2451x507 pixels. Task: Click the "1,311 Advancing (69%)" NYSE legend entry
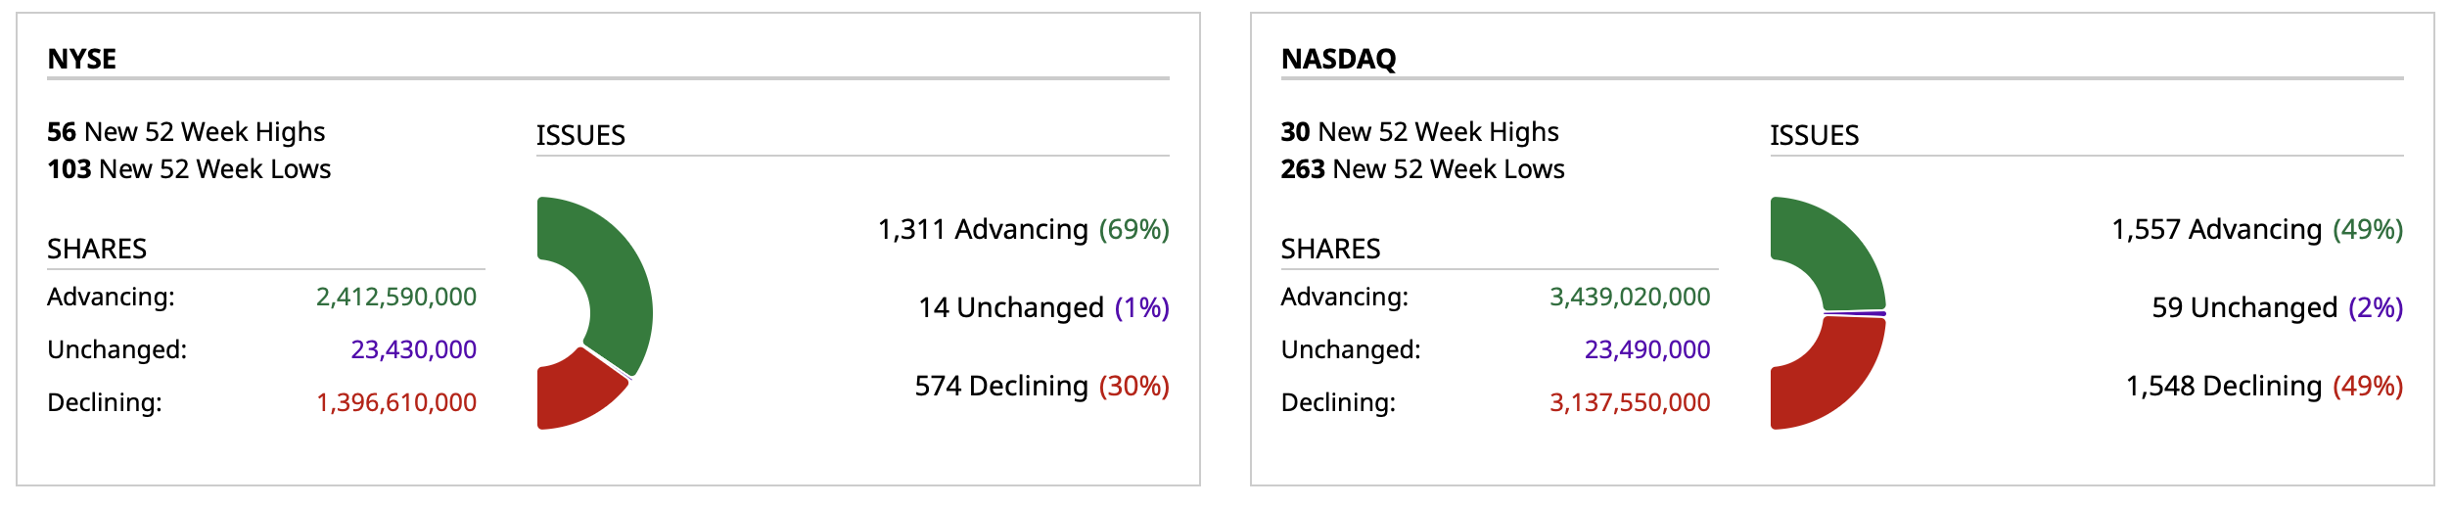(1023, 229)
